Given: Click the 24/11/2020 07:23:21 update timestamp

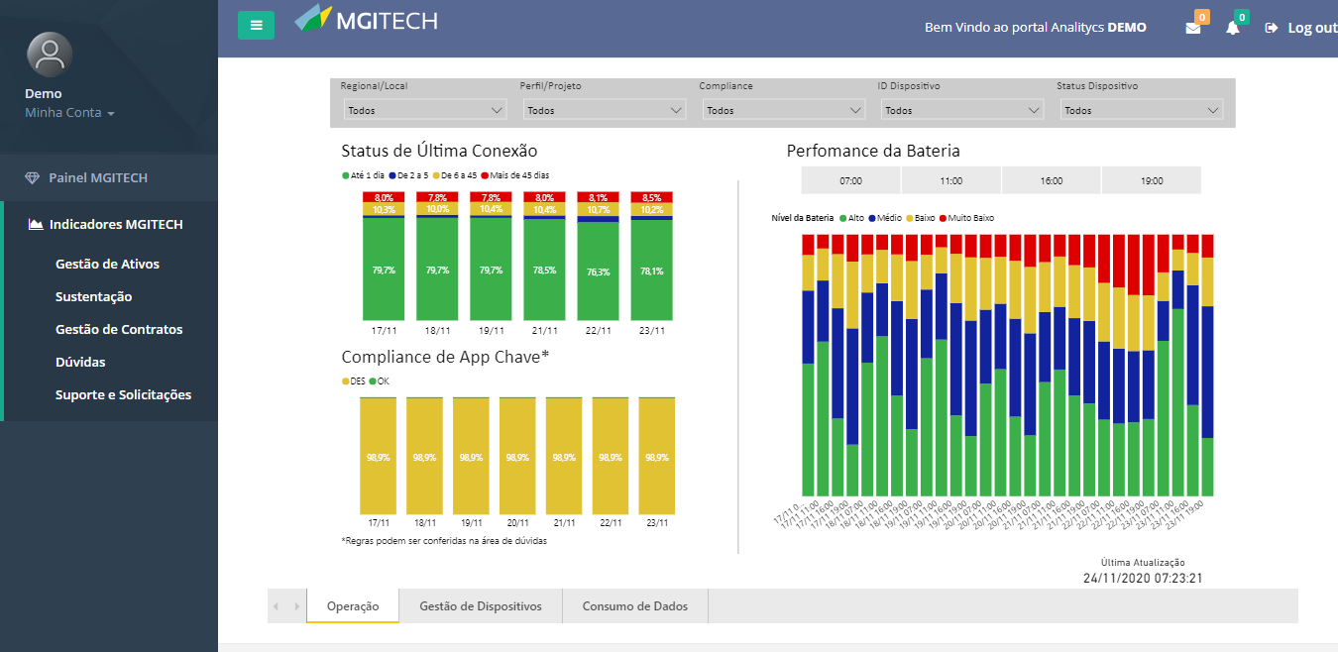Looking at the screenshot, I should [1143, 578].
